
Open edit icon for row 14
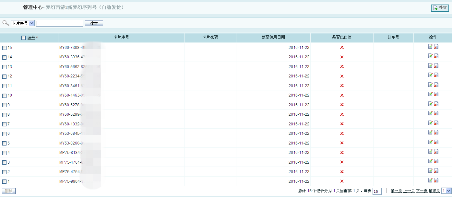(430, 56)
